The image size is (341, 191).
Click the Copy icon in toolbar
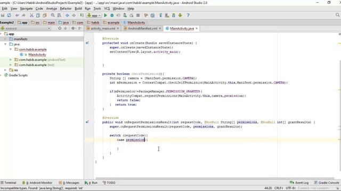(x=38, y=15)
